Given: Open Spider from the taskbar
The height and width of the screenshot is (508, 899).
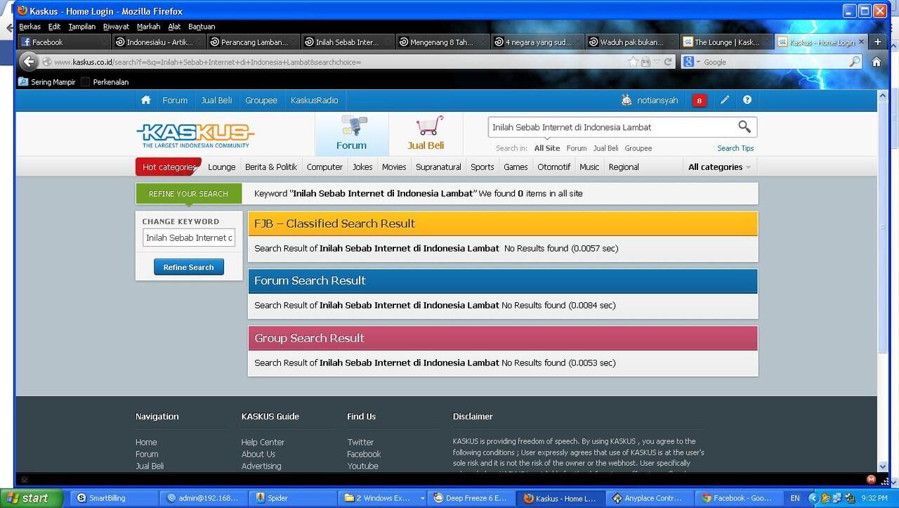Looking at the screenshot, I should pyautogui.click(x=293, y=498).
